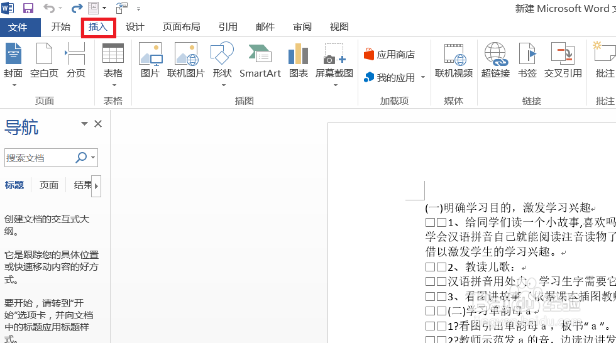
Task: Switch to the 设计 tab
Action: [135, 26]
